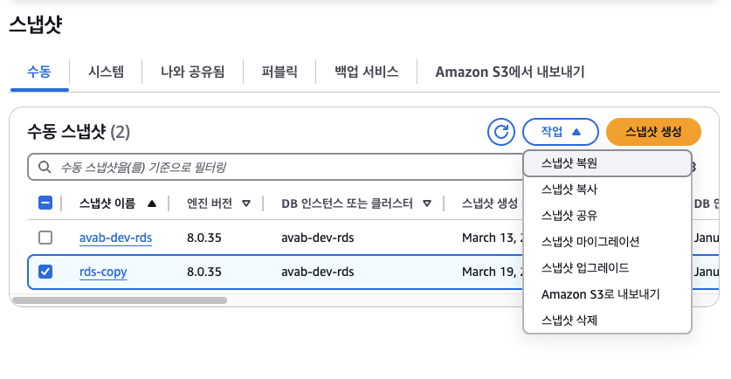Image resolution: width=731 pixels, height=379 pixels.
Task: Click the refresh snapshots icon
Action: (501, 132)
